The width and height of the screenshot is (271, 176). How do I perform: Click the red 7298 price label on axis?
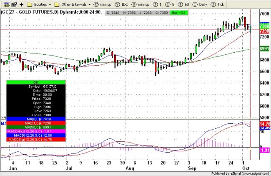(x=264, y=31)
